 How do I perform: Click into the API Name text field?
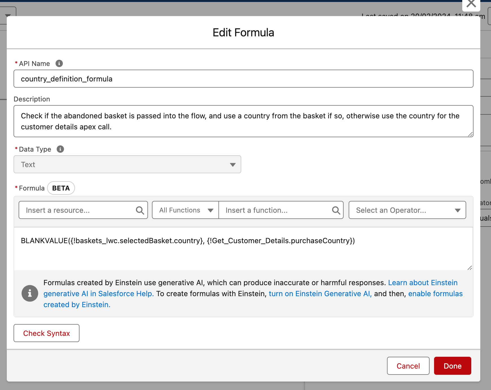pos(243,79)
